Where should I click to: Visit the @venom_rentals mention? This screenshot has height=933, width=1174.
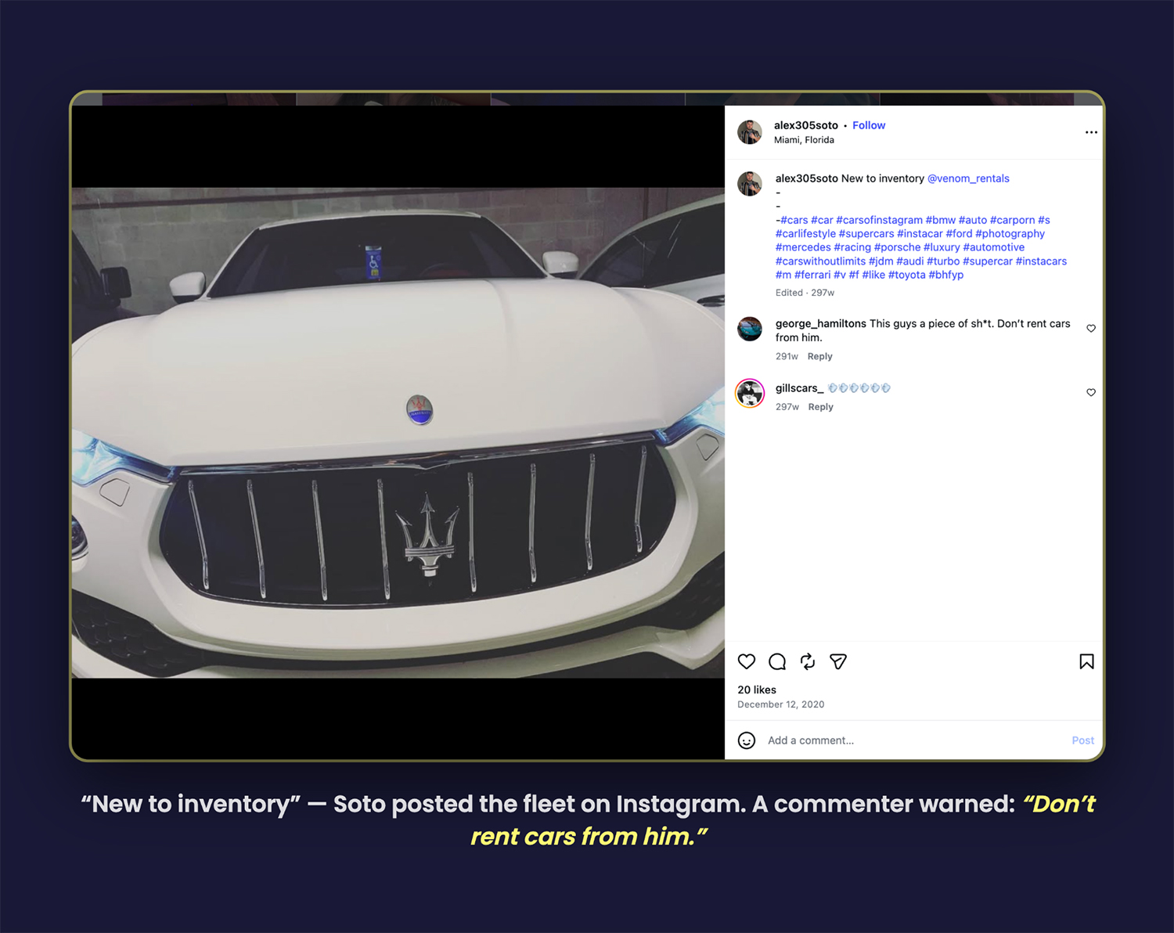point(968,178)
